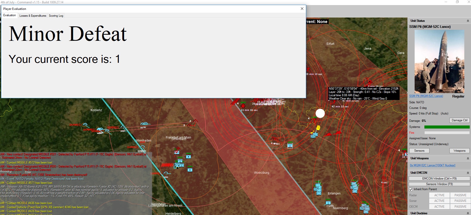This screenshot has width=471, height=215.
Task: Select the JAMMED radar below the Frankfurt unit cluster
Action: (166, 173)
